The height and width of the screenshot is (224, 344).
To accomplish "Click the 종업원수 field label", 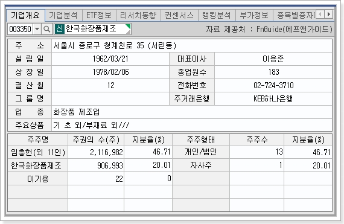I will coord(192,72).
